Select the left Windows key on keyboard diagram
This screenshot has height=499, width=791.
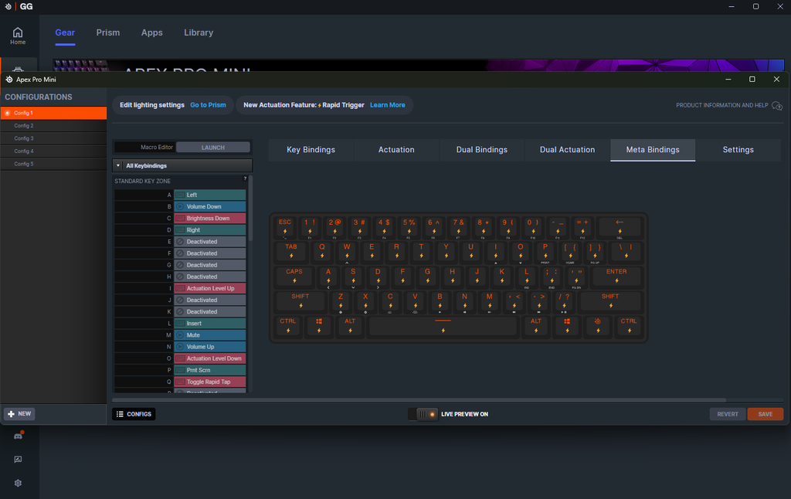tap(319, 325)
